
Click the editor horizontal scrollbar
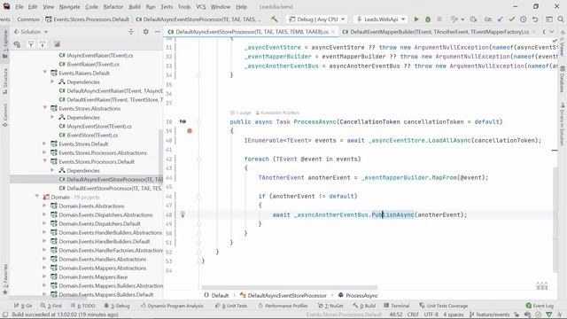pos(290,288)
